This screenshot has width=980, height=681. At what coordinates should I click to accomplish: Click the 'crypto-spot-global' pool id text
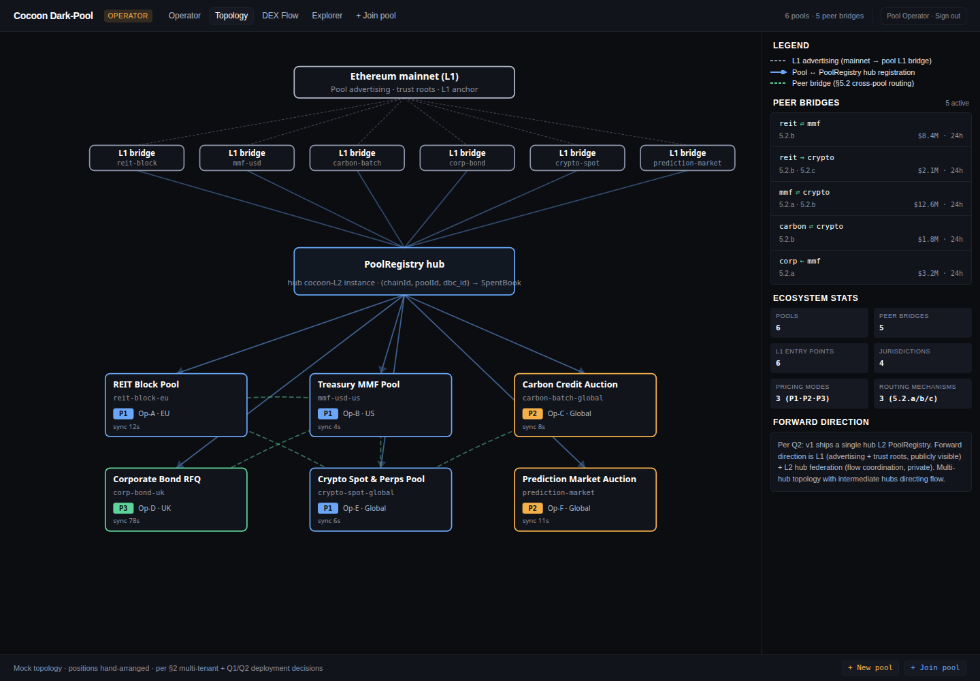click(x=356, y=493)
